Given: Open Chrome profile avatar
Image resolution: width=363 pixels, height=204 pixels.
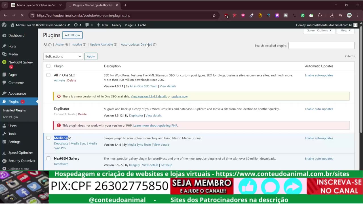Looking at the screenshot, I should point(349,15).
